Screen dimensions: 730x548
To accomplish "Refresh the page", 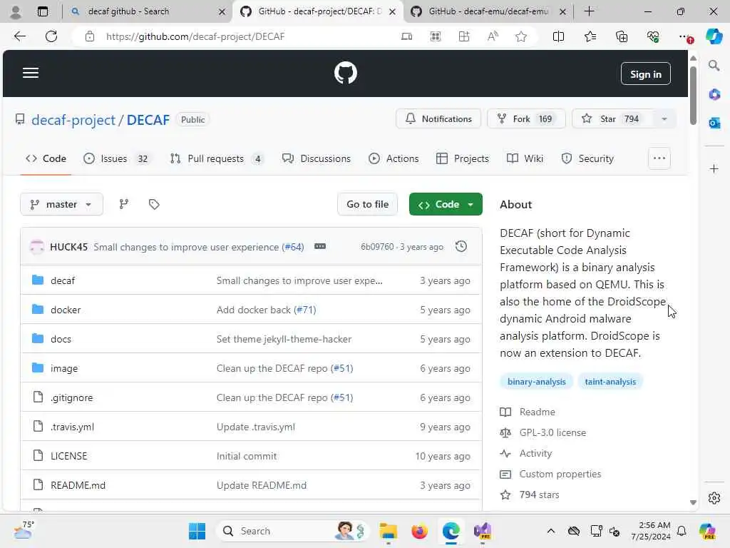I will pos(51,36).
